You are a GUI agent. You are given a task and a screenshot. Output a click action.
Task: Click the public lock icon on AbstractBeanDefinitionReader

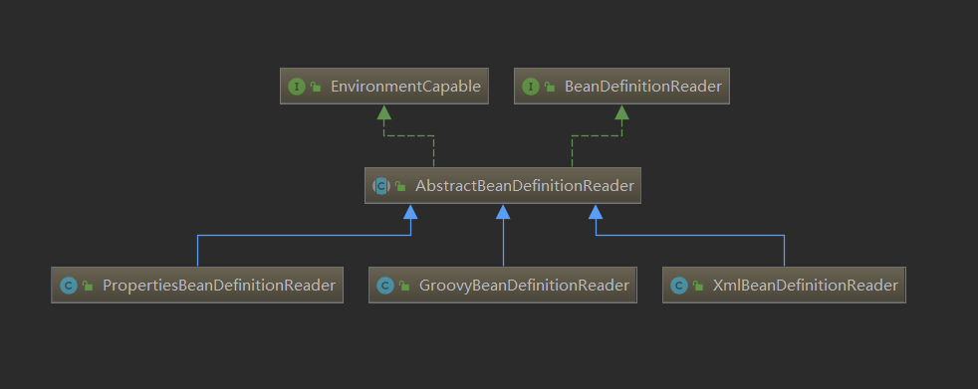pyautogui.click(x=400, y=186)
